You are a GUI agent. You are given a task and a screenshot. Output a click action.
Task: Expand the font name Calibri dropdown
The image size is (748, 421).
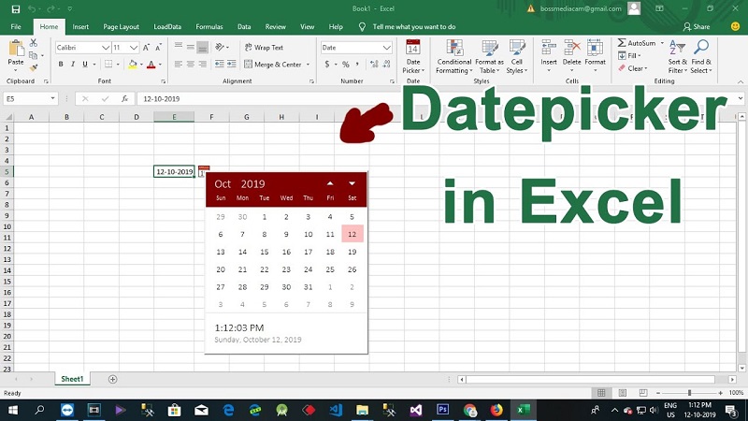(105, 48)
